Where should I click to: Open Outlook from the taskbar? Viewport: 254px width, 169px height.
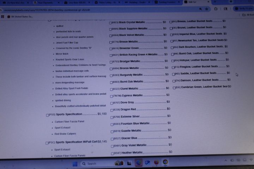[x=147, y=163]
